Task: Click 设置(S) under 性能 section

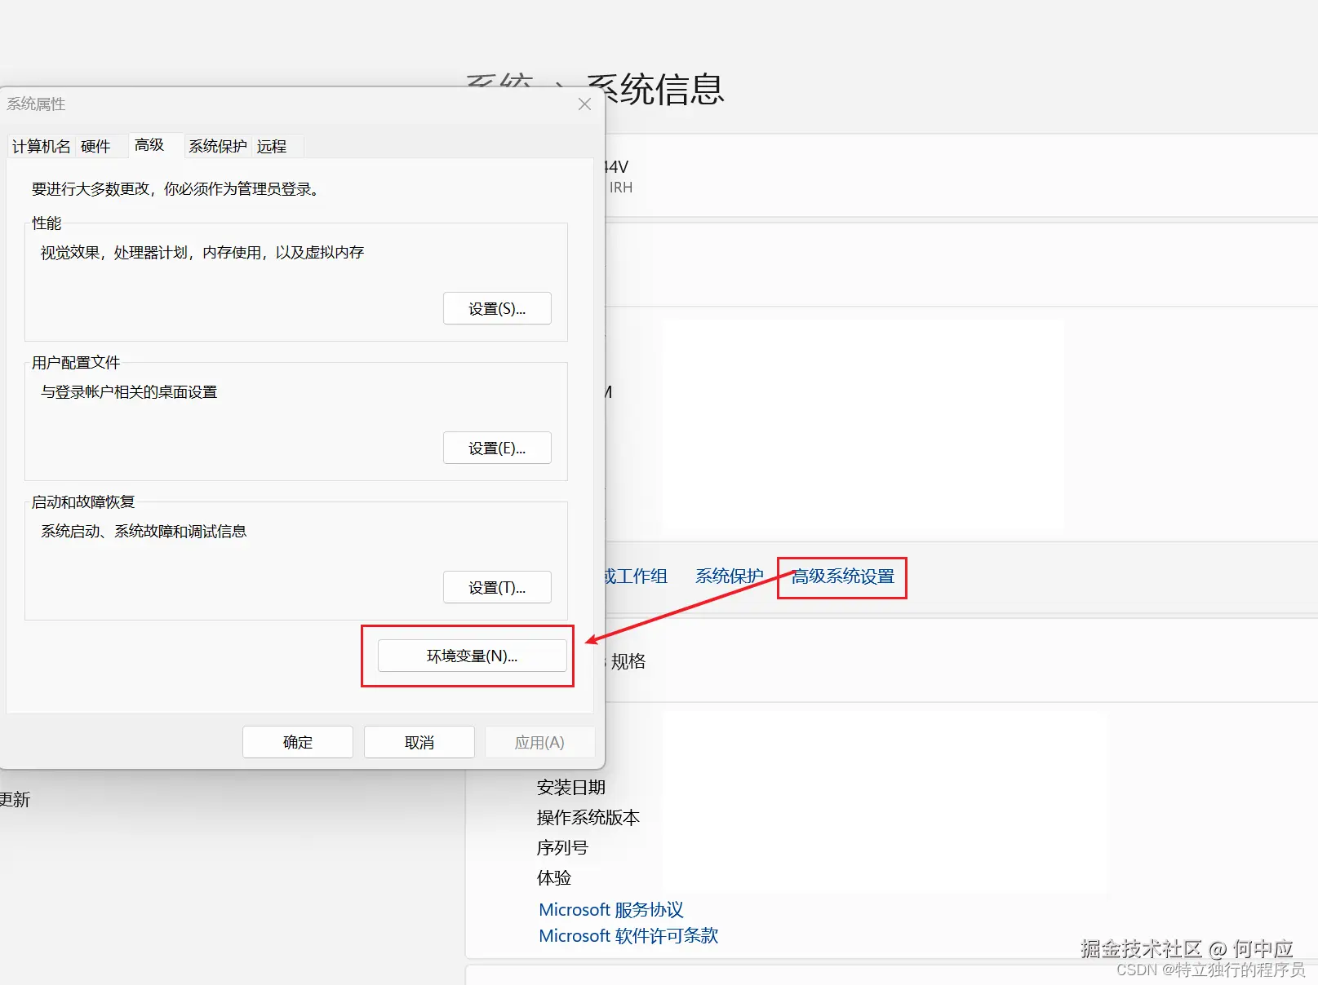Action: (x=497, y=308)
